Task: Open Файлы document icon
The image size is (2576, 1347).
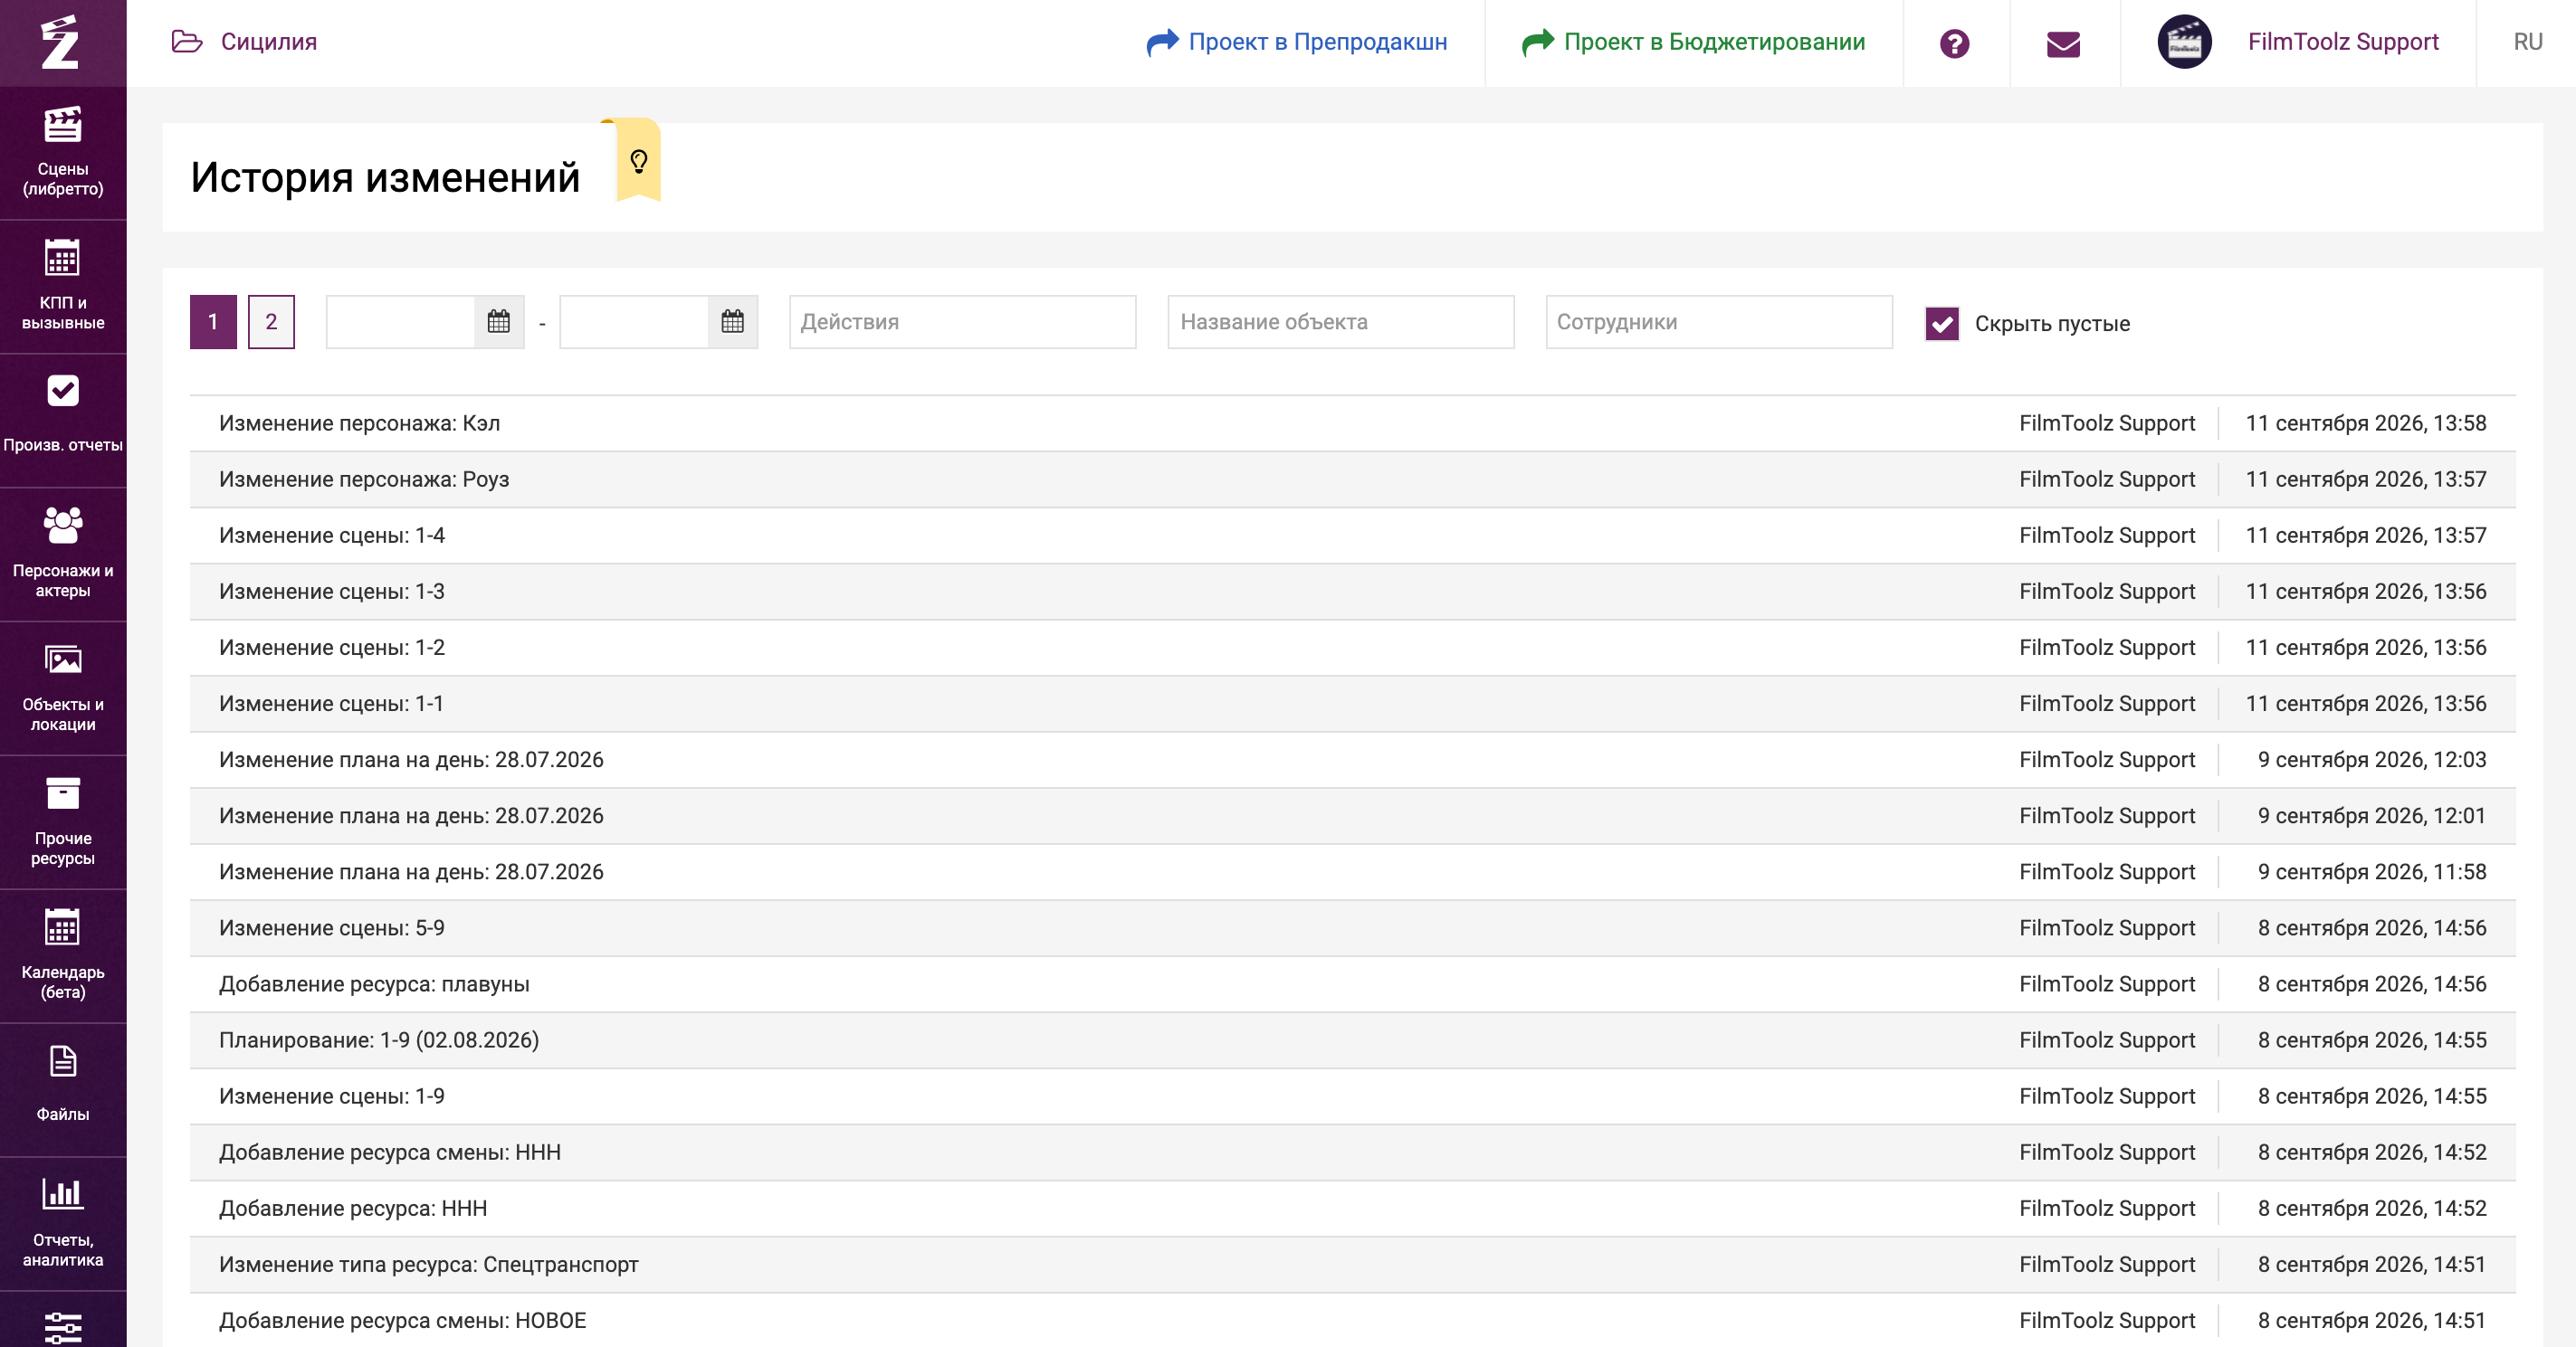Action: 63,1061
